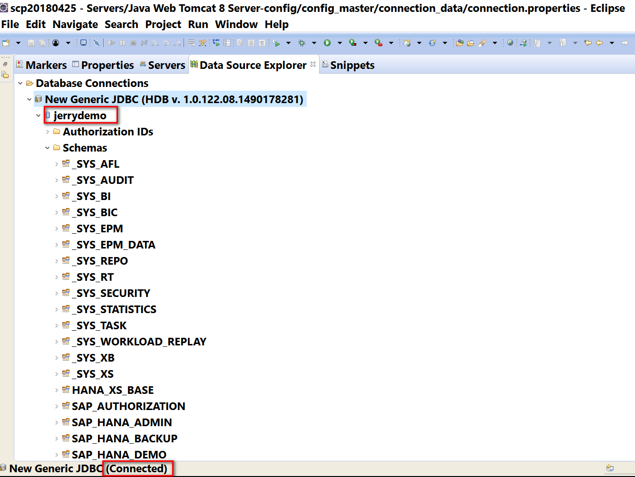Click the New Server globe-with-star icon
Viewport: 635px width, 477px height.
pos(407,43)
